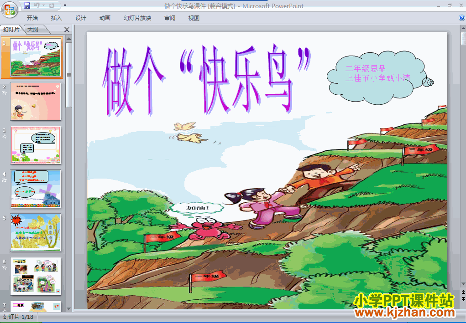The image size is (466, 323).
Task: Save the presentation with the floppy icon
Action: [27, 5]
